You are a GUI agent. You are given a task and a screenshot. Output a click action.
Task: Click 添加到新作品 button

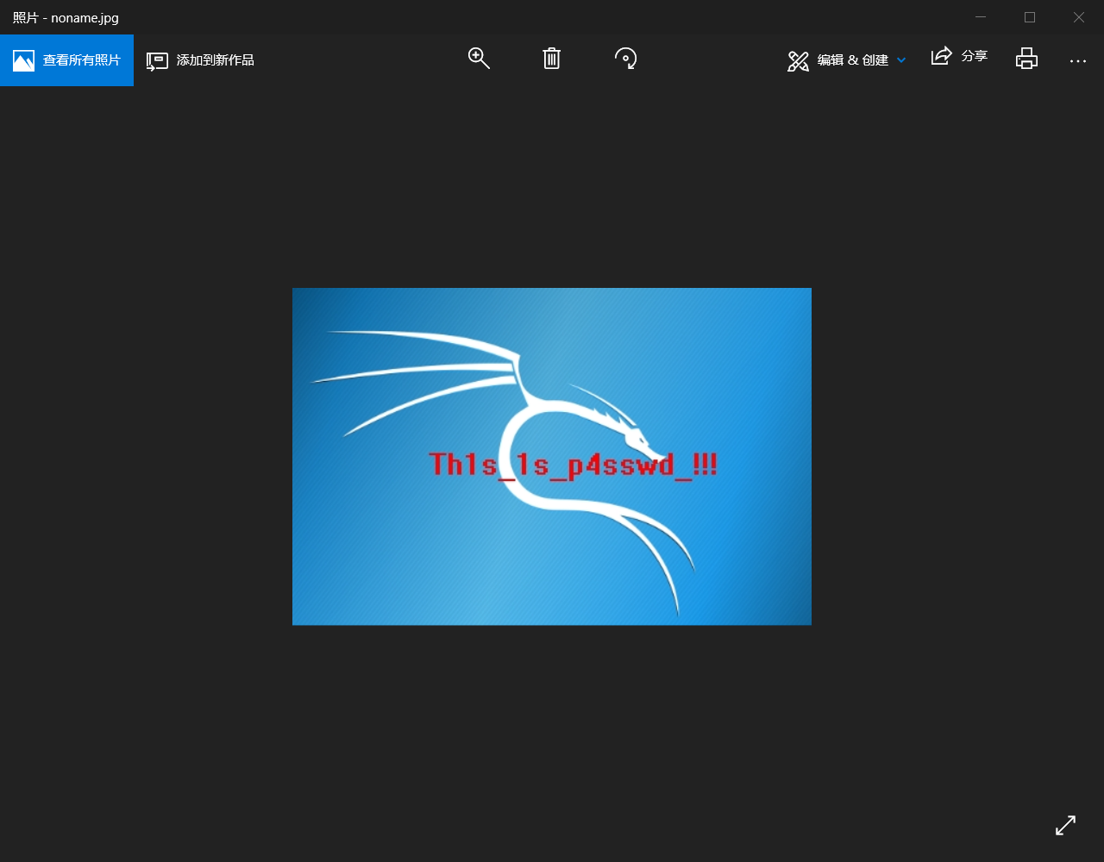click(200, 60)
